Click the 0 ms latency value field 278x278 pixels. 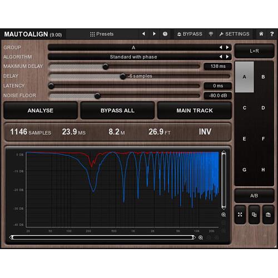pos(218,86)
